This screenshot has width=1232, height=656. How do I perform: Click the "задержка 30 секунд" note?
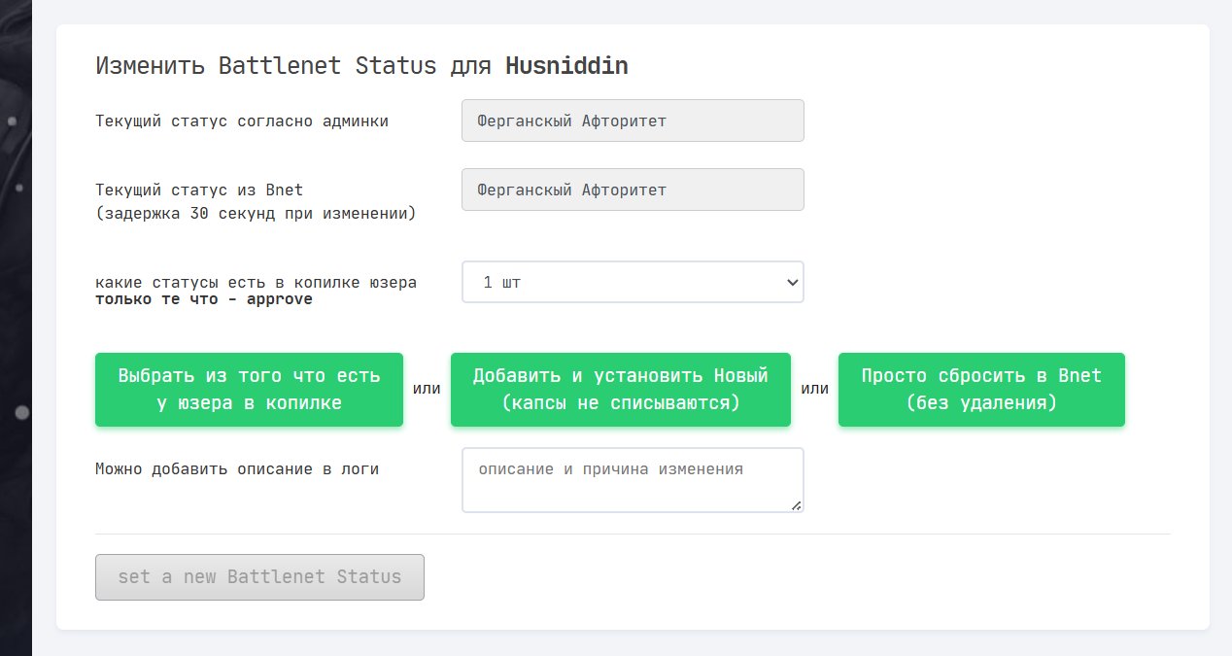tap(256, 213)
